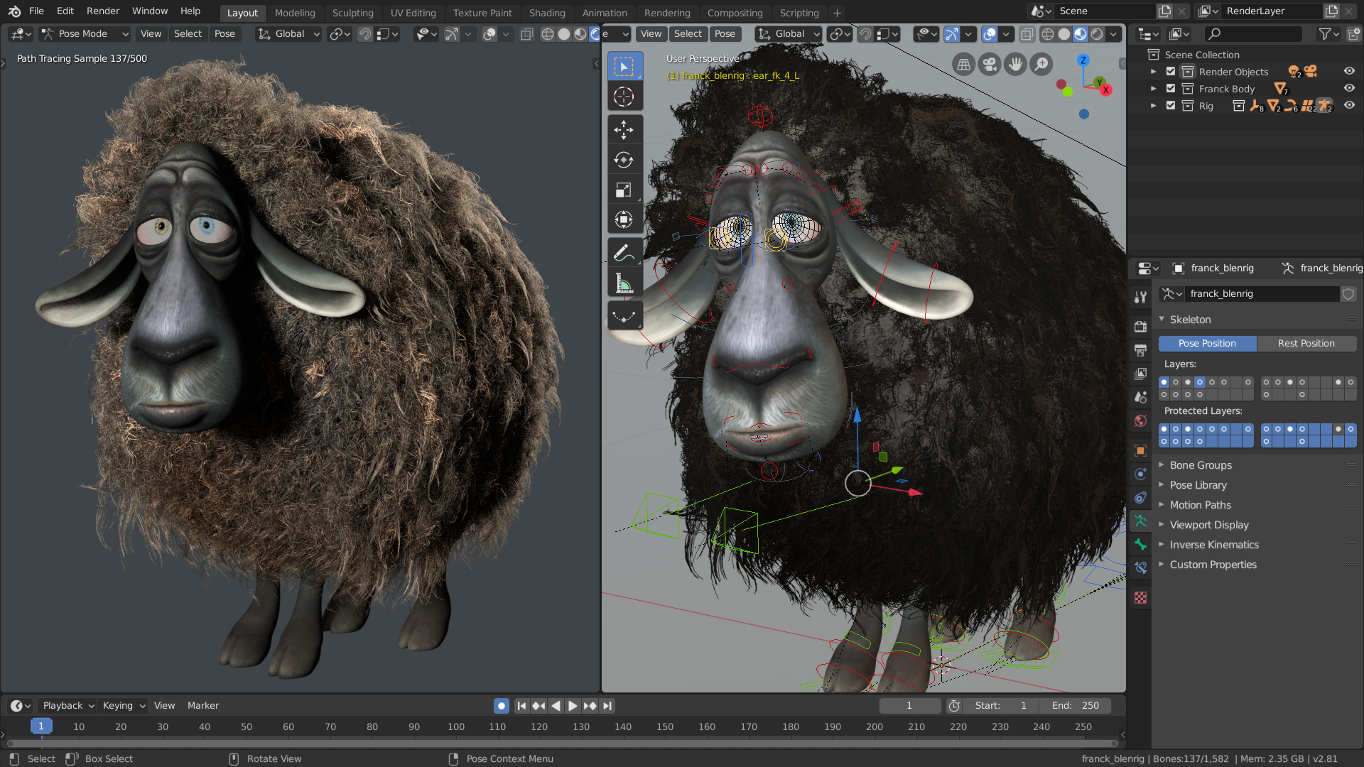Select the 3D Cursor tool
Screen dimensions: 1364x767
point(624,97)
